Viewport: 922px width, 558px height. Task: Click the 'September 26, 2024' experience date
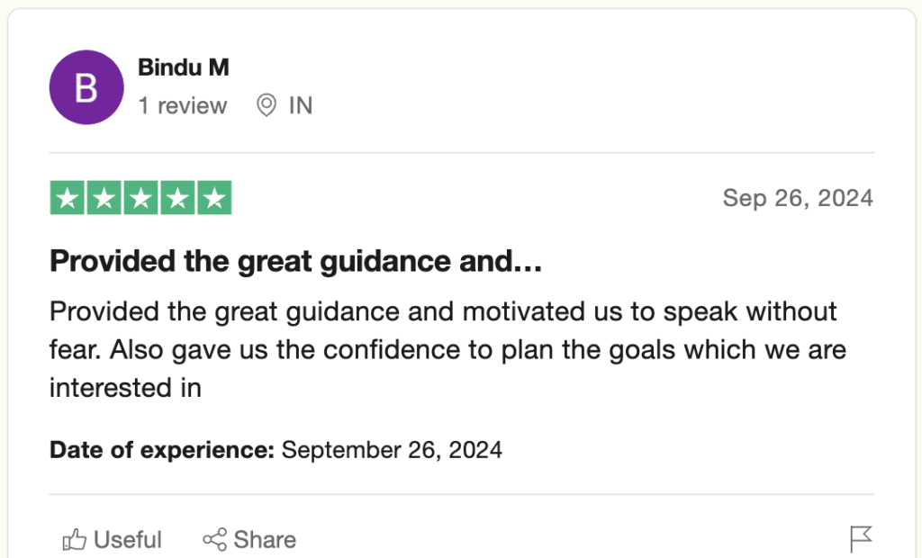tap(392, 449)
